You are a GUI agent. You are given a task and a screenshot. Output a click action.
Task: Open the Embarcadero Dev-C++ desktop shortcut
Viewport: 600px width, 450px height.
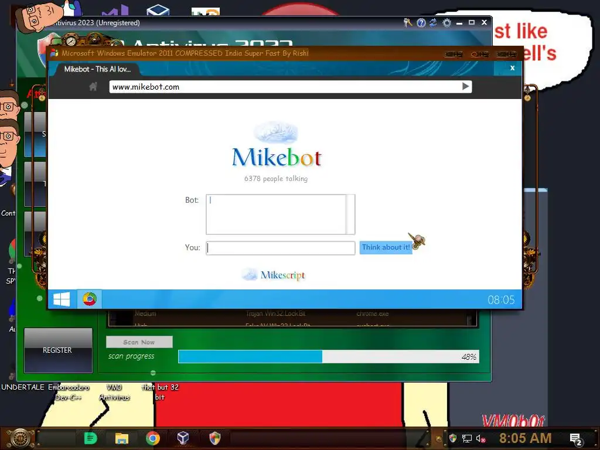[x=69, y=392]
